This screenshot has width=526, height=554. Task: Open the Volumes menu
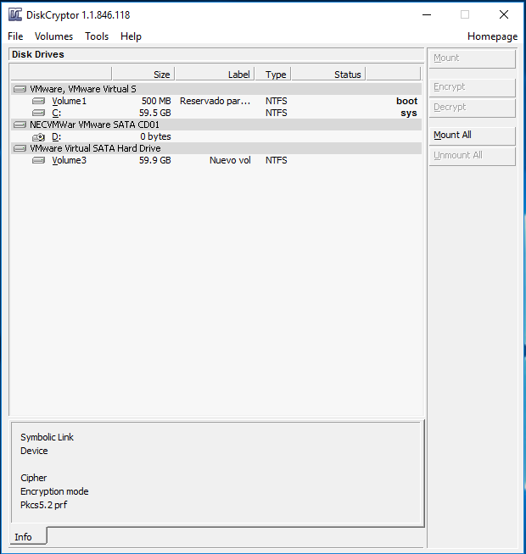tap(53, 36)
